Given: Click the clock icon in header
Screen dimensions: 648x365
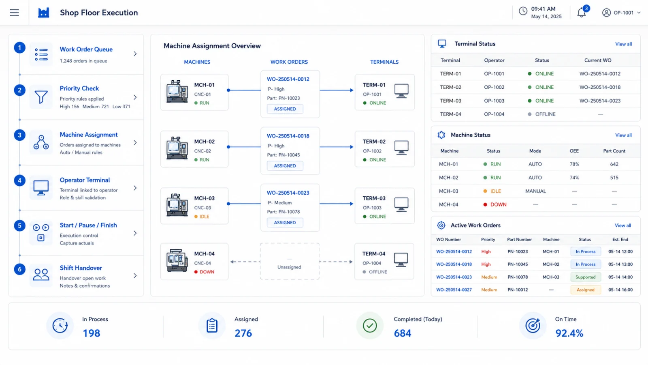Looking at the screenshot, I should tap(523, 11).
